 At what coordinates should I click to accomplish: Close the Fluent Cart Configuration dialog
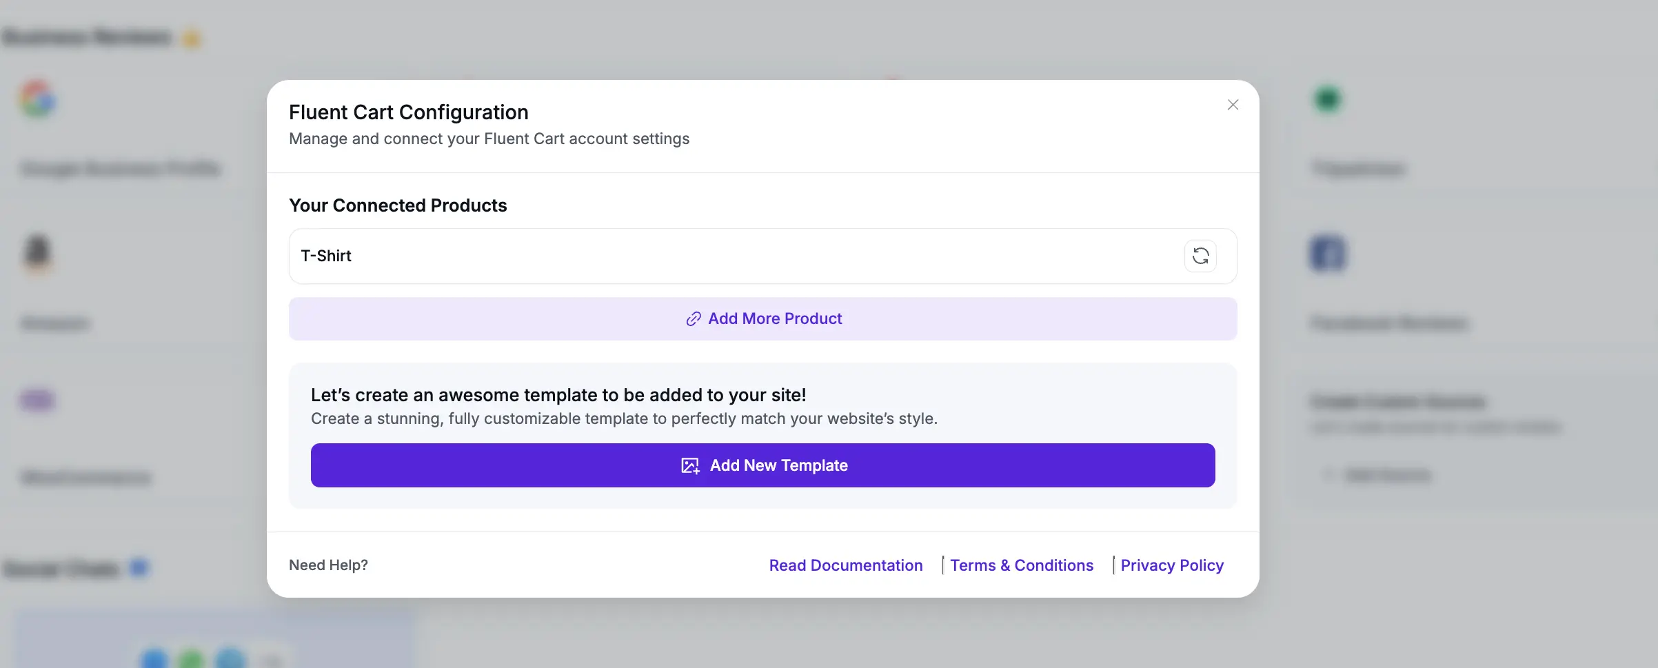click(x=1233, y=105)
